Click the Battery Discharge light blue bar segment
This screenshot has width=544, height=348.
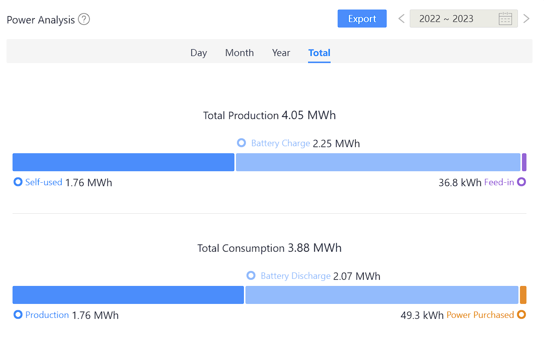(382, 295)
